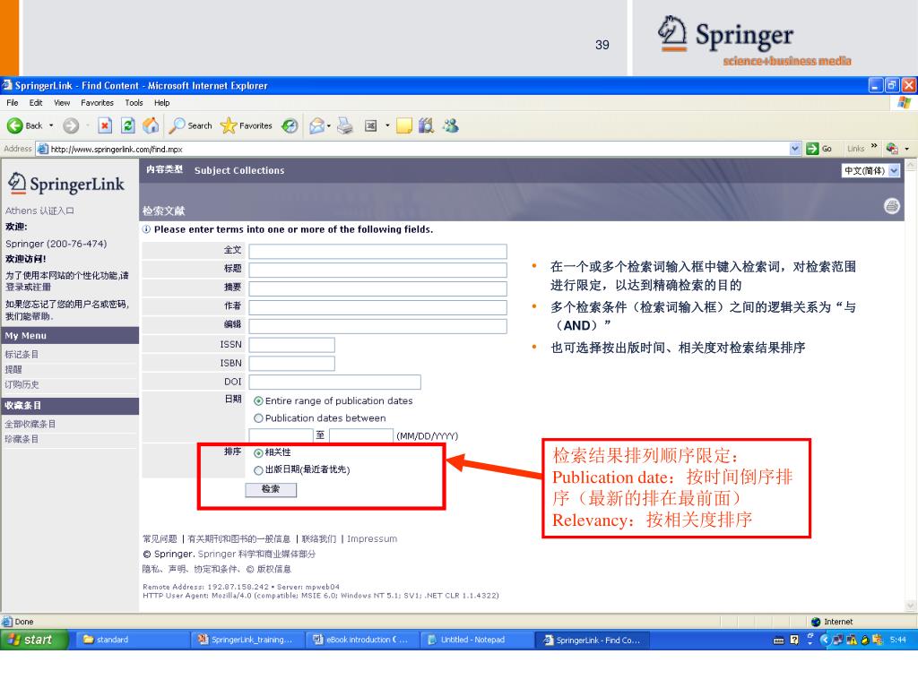Open the Tools menu

point(134,103)
